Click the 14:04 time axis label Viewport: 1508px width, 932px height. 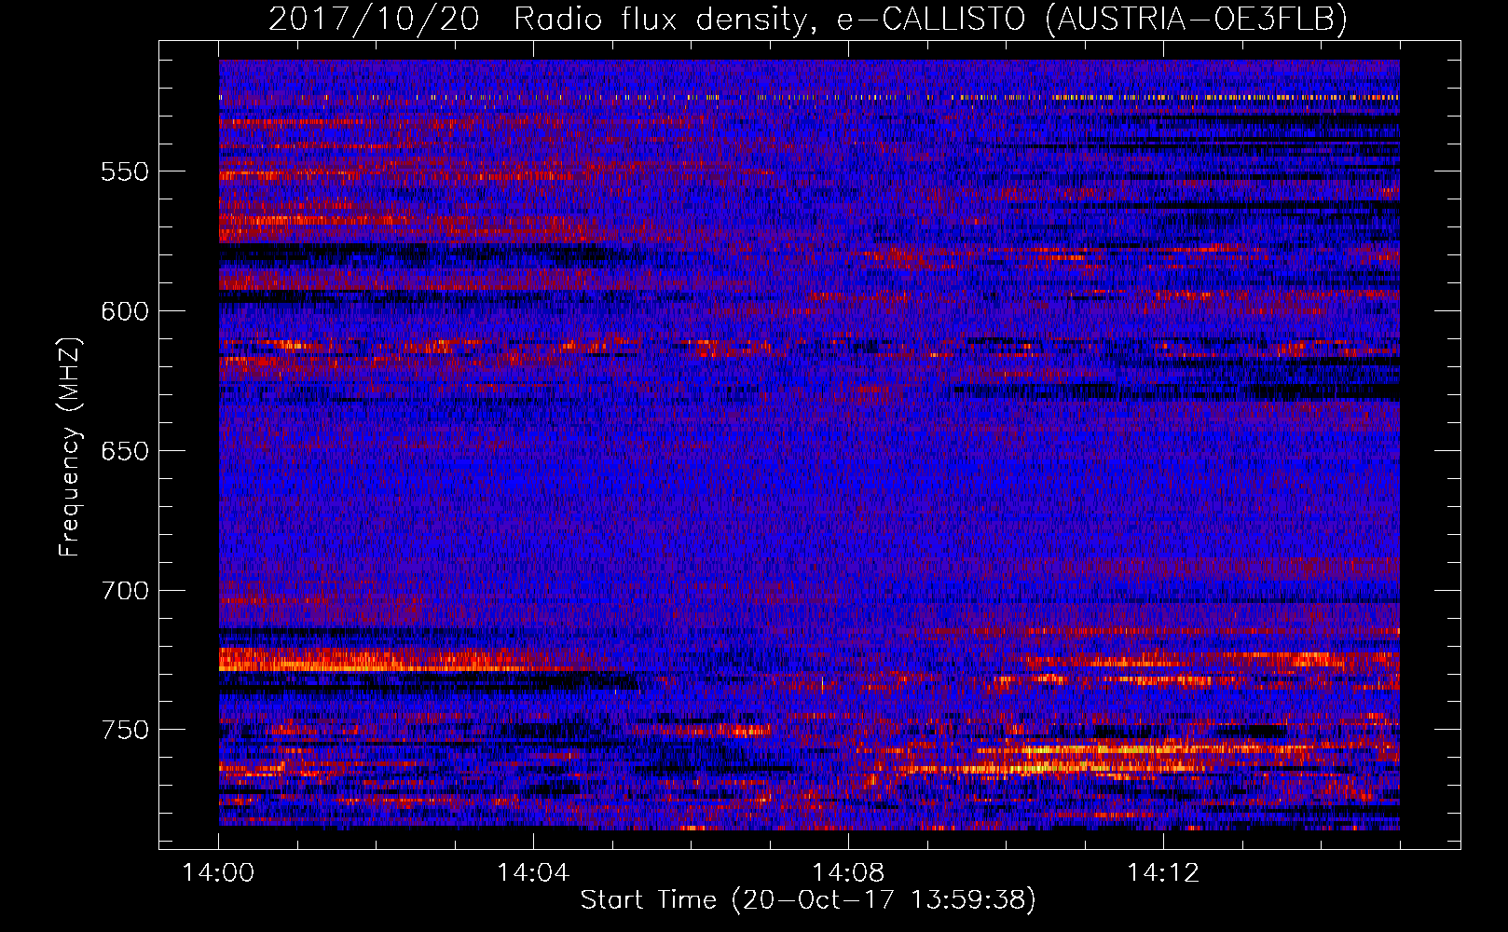click(533, 873)
